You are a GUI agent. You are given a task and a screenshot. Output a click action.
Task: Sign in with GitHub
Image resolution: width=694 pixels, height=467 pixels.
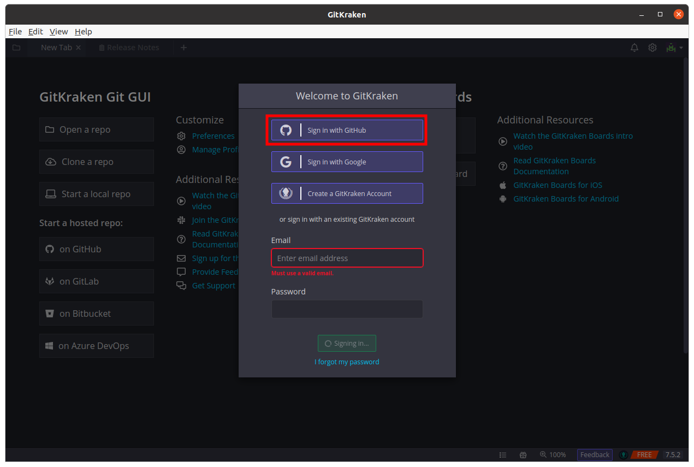[347, 130]
